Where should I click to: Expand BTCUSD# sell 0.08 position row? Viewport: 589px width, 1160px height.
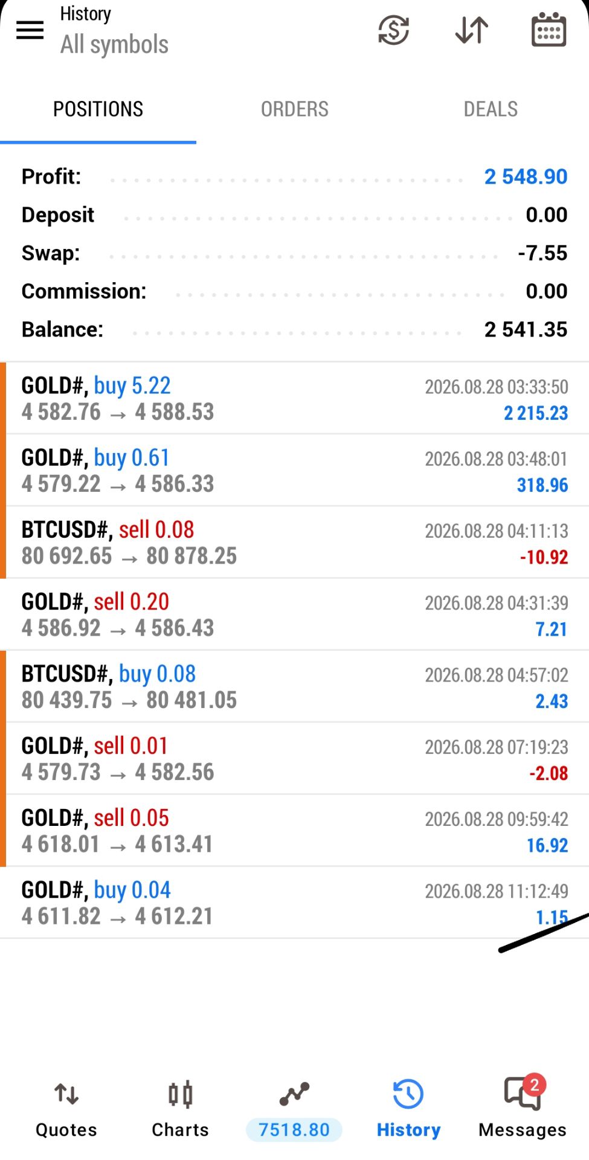coord(295,543)
